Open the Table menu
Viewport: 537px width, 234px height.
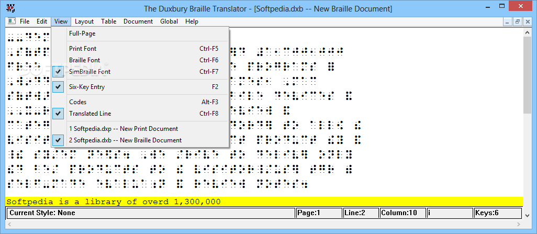108,21
